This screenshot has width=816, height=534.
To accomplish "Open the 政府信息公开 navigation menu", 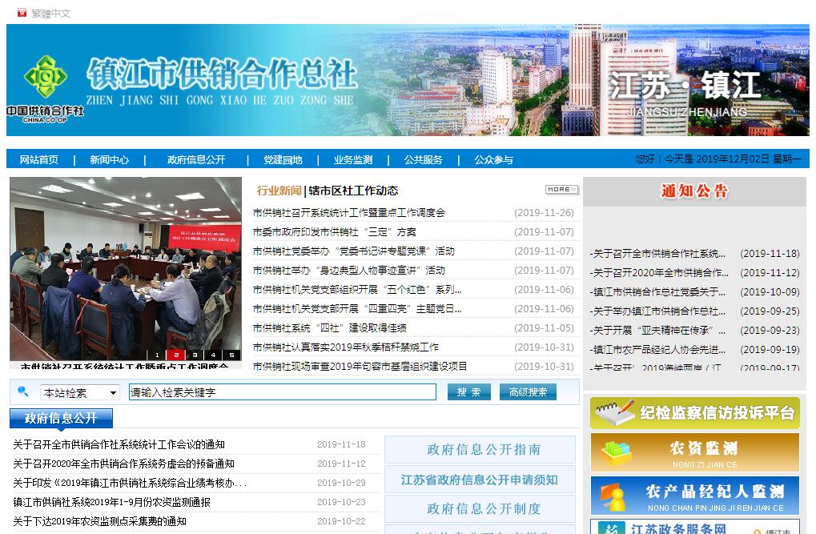I will pyautogui.click(x=196, y=159).
